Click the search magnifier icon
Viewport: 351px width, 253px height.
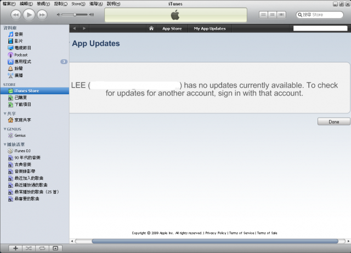[300, 15]
